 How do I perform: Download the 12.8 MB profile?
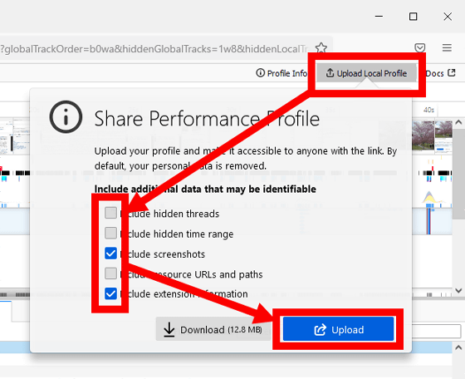click(x=213, y=329)
